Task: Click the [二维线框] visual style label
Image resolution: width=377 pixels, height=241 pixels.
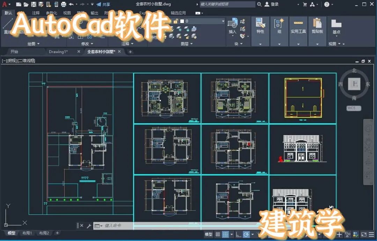Action: [x=27, y=61]
